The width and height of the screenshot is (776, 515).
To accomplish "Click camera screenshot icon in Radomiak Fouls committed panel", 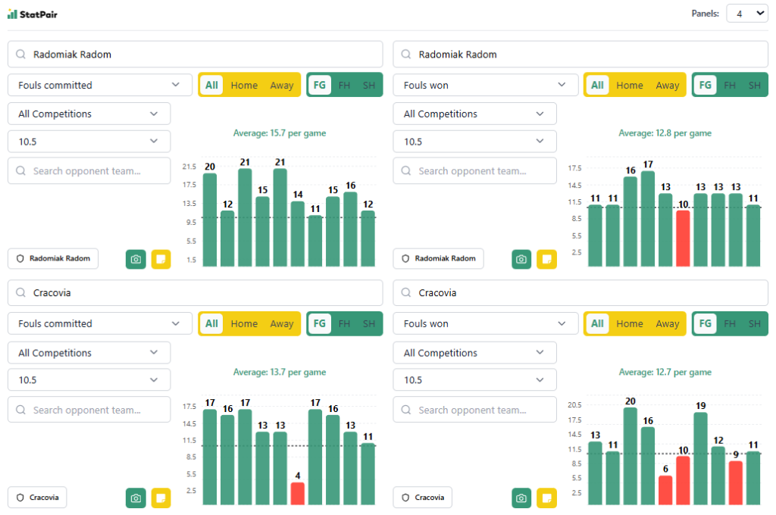I will (x=136, y=259).
